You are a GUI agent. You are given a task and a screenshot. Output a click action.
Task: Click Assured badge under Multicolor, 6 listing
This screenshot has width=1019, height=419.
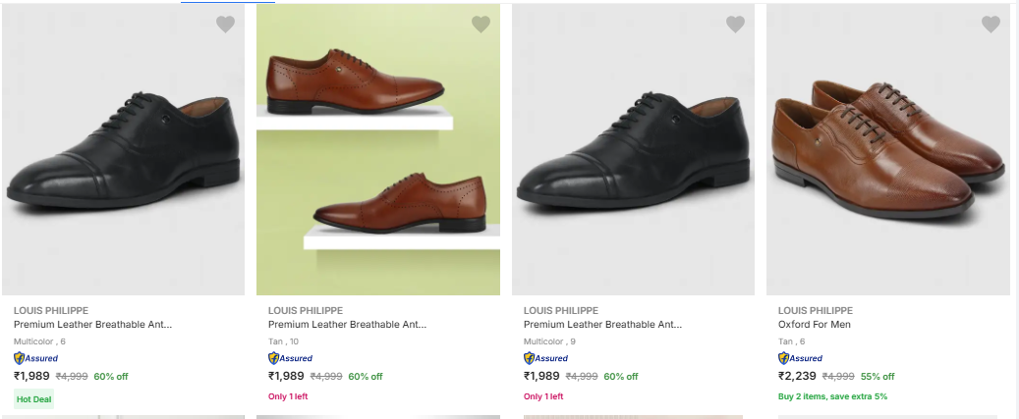35,358
